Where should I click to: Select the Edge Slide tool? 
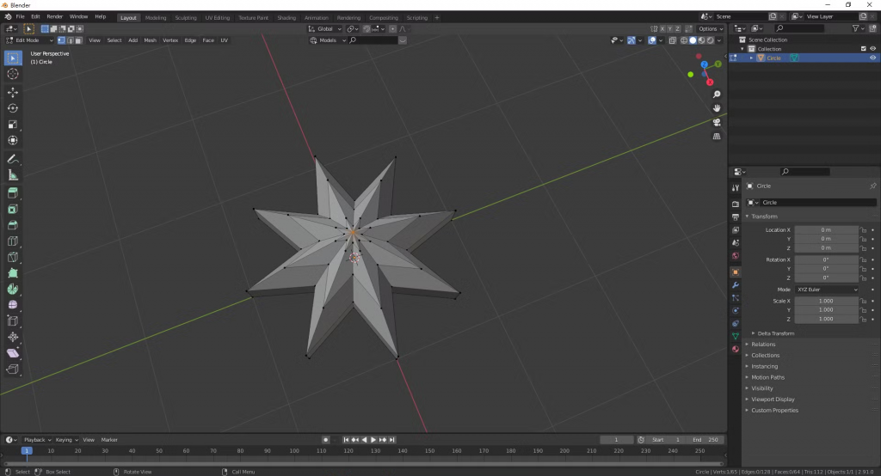[13, 321]
